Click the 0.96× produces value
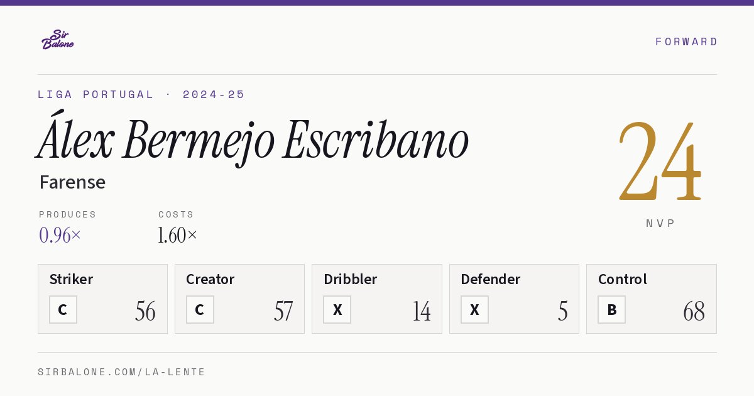 [x=60, y=235]
